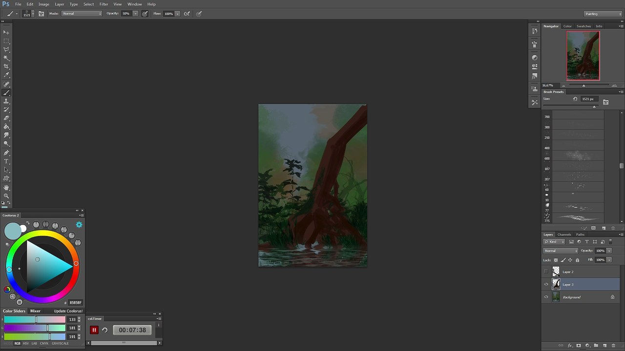Show hidden Layer 2
625x351 pixels.
[546, 272]
